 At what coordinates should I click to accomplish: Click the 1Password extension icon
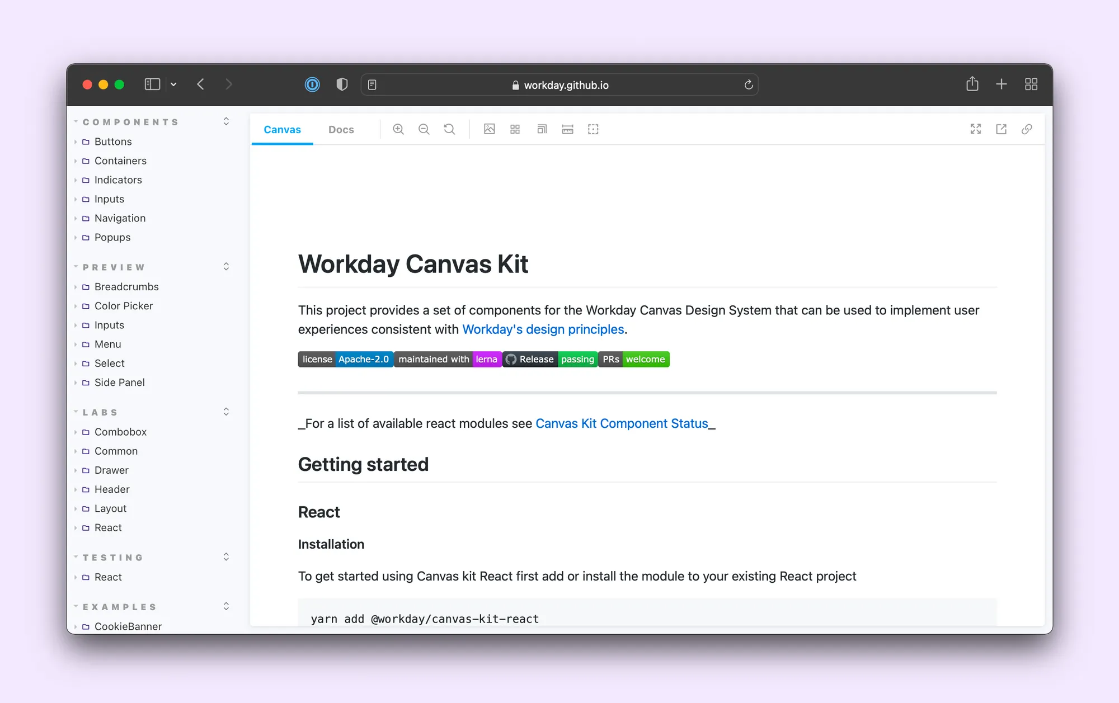[x=312, y=84]
